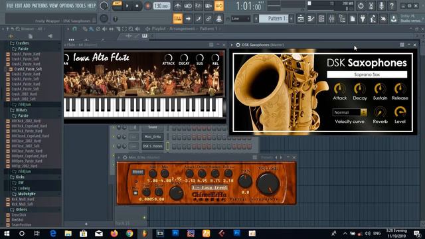425x239 pixels.
Task: Click the plus button beside Pattern 1
Action: pos(292,19)
